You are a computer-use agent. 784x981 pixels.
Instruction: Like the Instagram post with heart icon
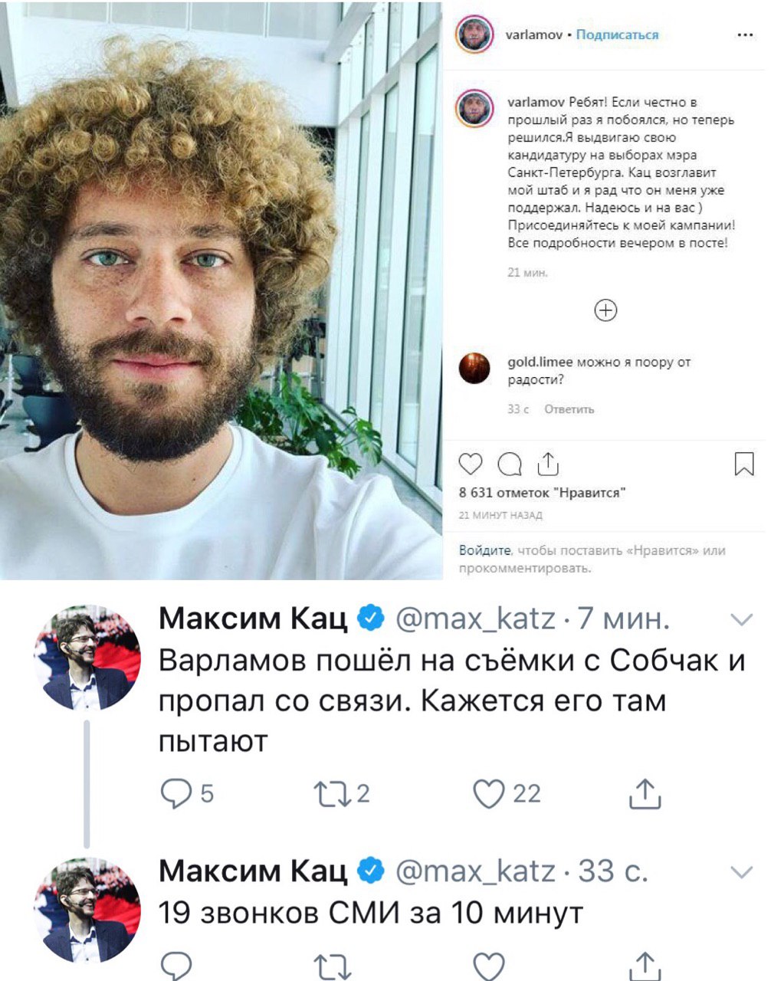pyautogui.click(x=471, y=464)
